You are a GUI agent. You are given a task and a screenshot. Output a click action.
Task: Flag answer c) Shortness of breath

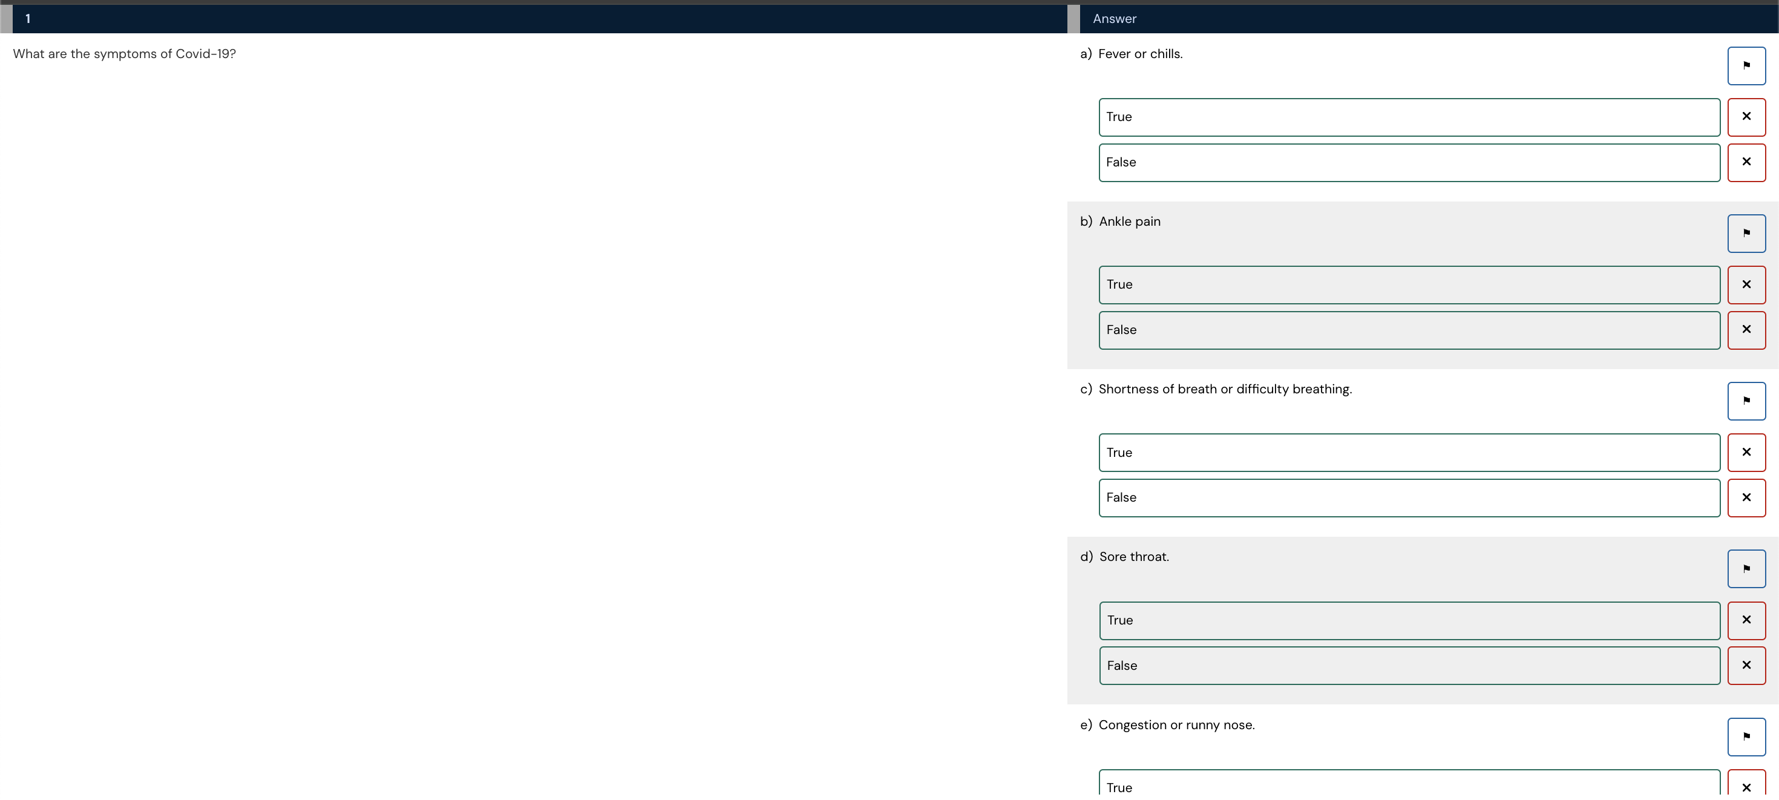tap(1746, 401)
